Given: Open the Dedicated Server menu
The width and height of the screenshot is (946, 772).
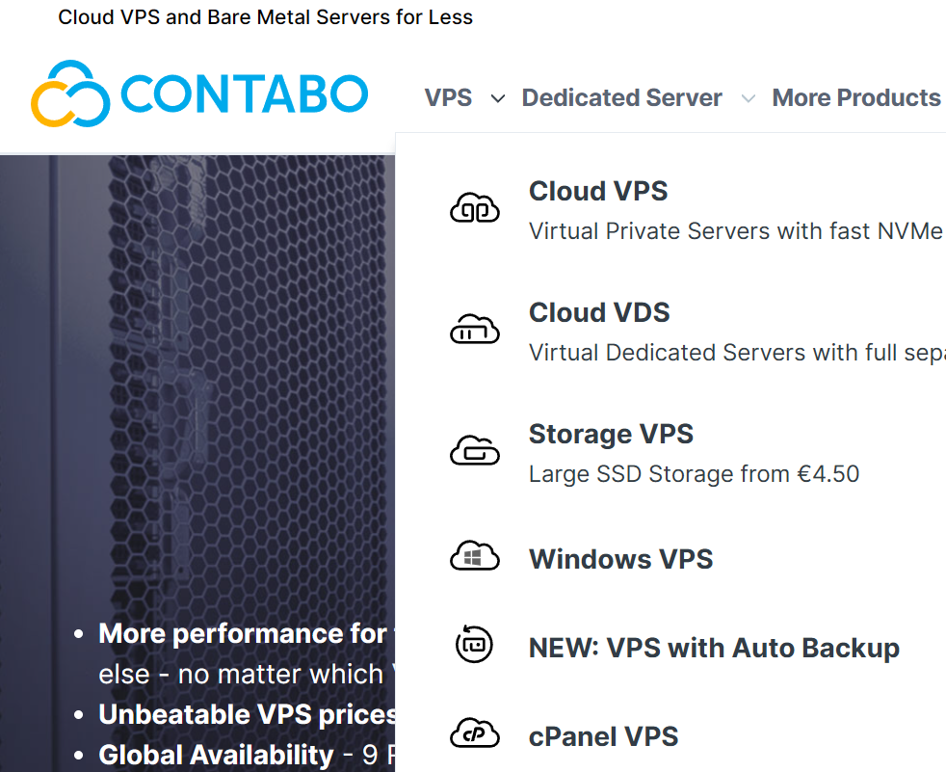Looking at the screenshot, I should point(622,97).
